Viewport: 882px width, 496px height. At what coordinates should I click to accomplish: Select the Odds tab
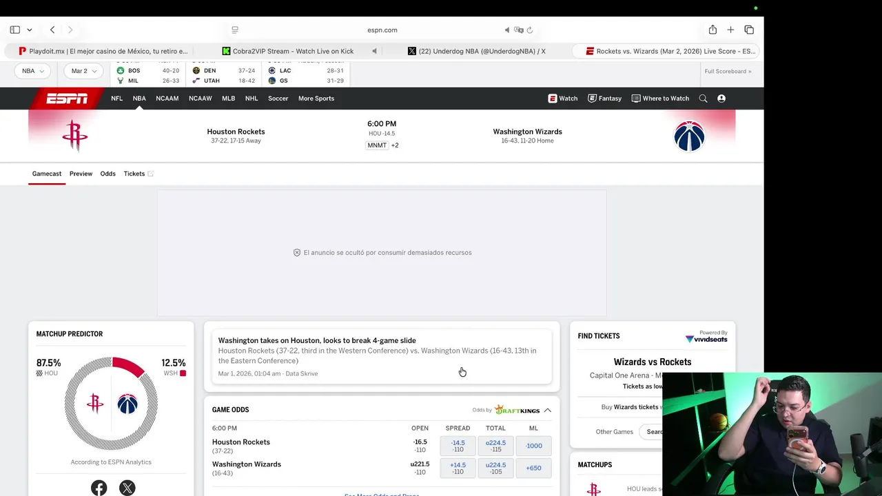[x=107, y=174]
